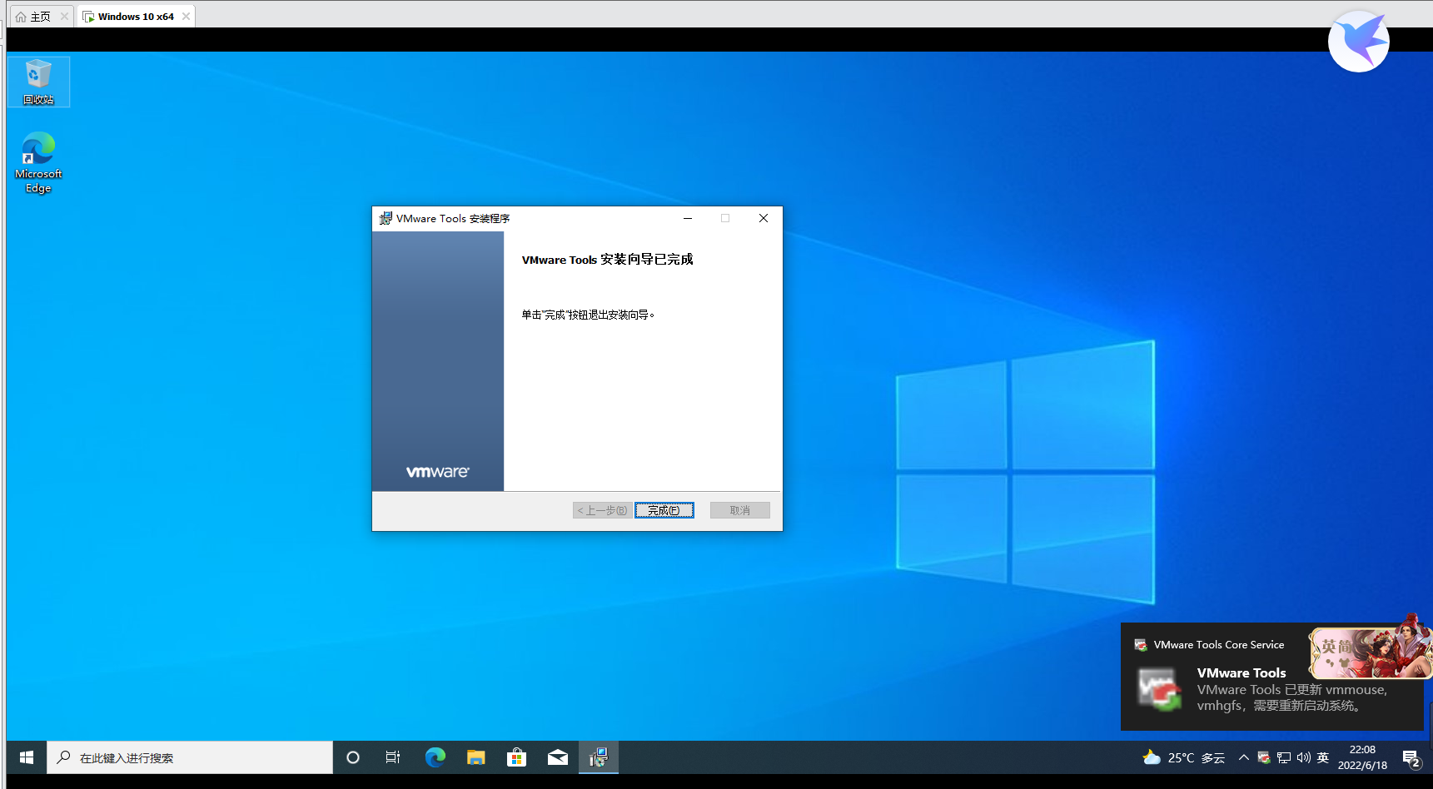Open the Mail app from taskbar
This screenshot has height=789, width=1433.
pyautogui.click(x=558, y=757)
